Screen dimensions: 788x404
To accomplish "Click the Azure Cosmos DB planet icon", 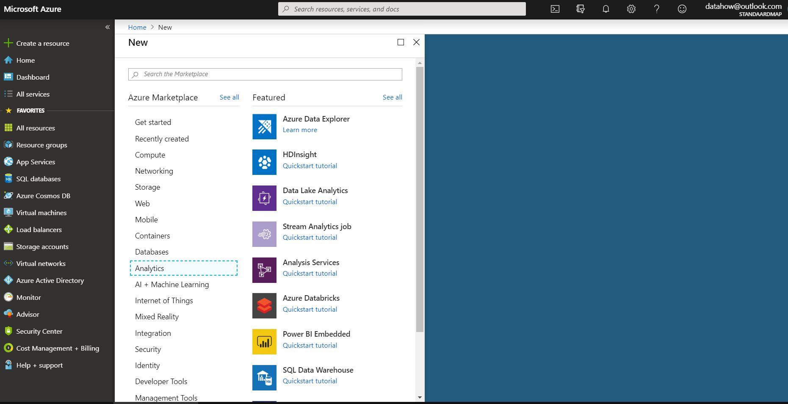I will point(8,196).
